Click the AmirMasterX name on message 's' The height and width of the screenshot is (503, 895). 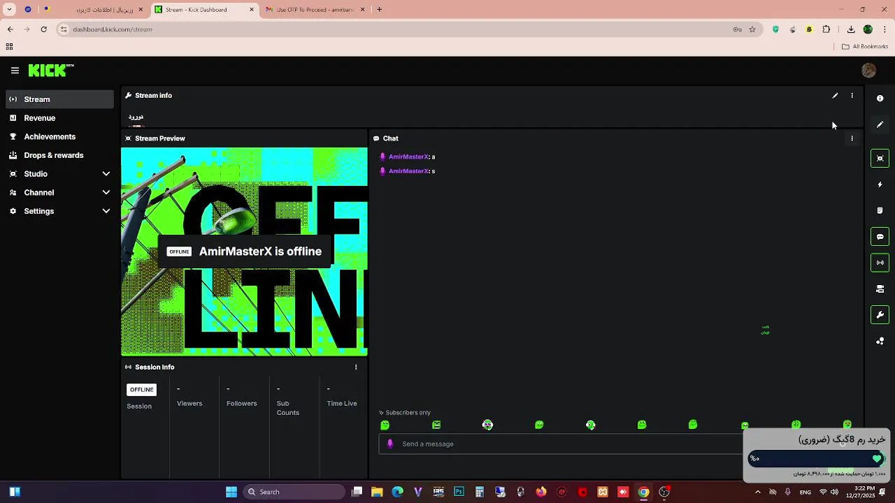pyautogui.click(x=408, y=171)
